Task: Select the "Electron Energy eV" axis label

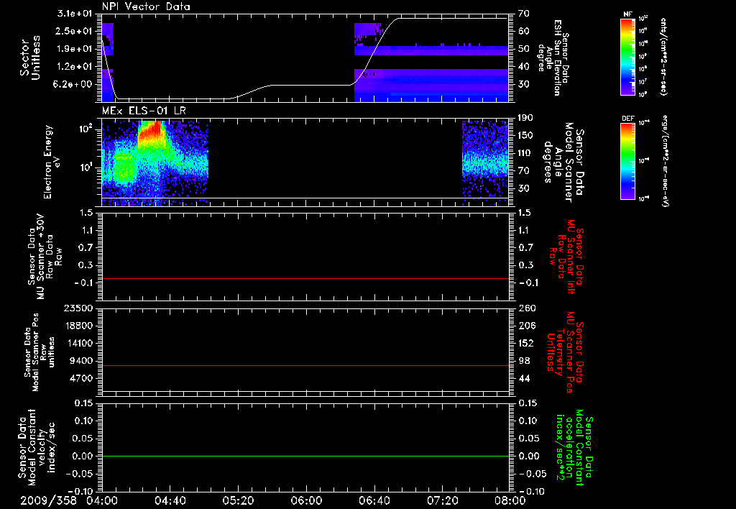Action: click(x=52, y=162)
